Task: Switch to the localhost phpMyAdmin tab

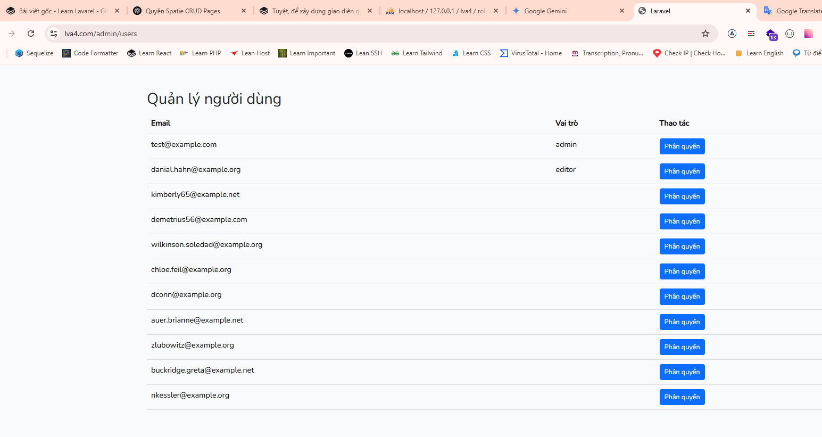Action: pos(436,11)
